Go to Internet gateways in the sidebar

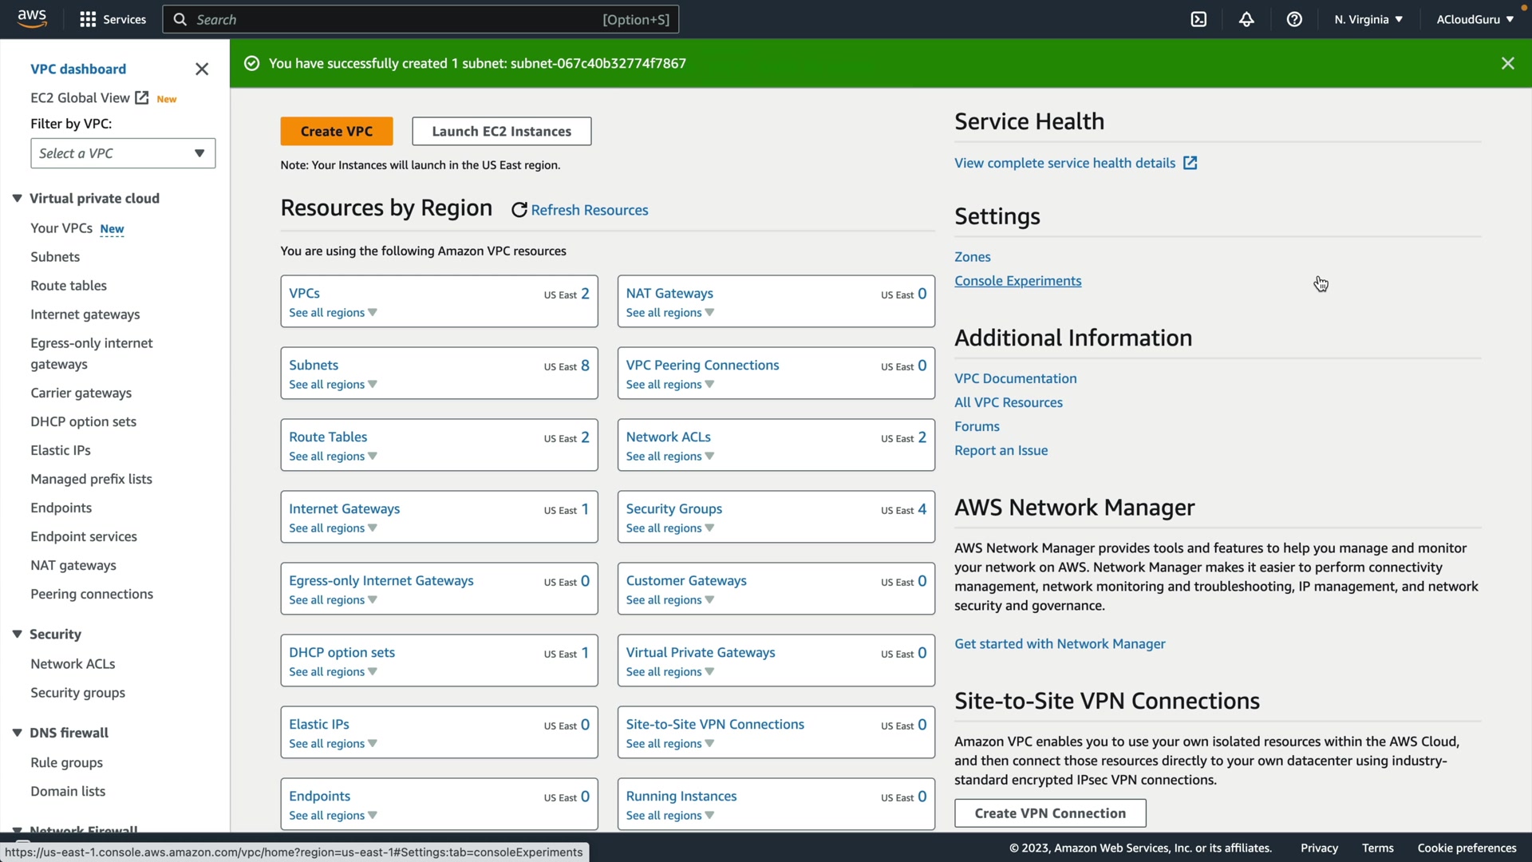(x=85, y=314)
